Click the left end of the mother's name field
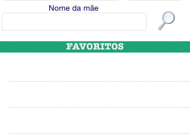This screenshot has width=190, height=138. click(x=7, y=22)
